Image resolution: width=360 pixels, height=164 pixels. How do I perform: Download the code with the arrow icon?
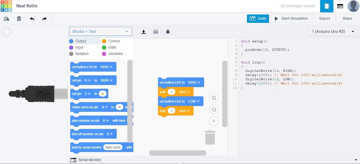pos(144,32)
